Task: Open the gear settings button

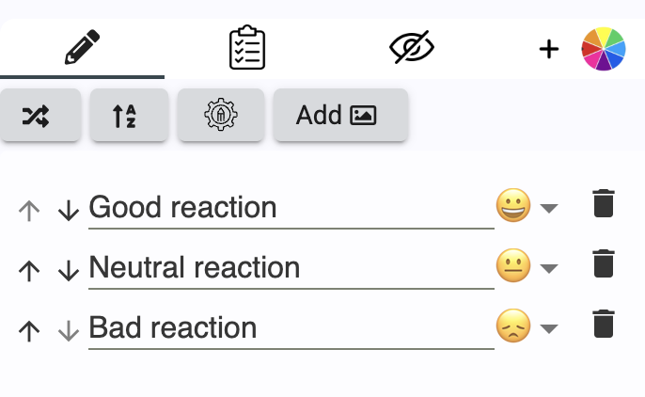Action: pos(220,115)
